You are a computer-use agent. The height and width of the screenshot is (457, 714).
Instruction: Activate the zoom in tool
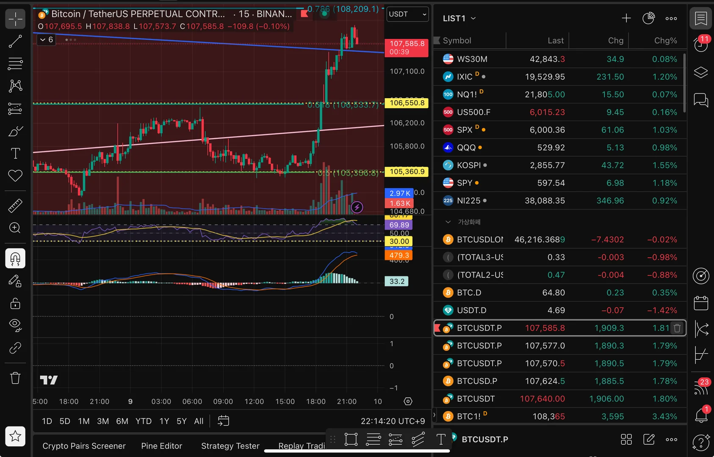coord(15,228)
